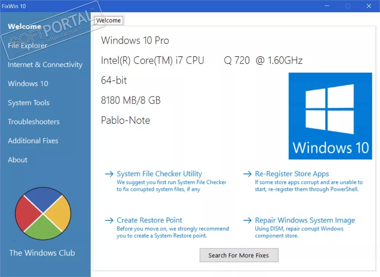Click the arrow icon beside Create Restore Point
Image resolution: width=380 pixels, height=277 pixels.
tap(109, 220)
